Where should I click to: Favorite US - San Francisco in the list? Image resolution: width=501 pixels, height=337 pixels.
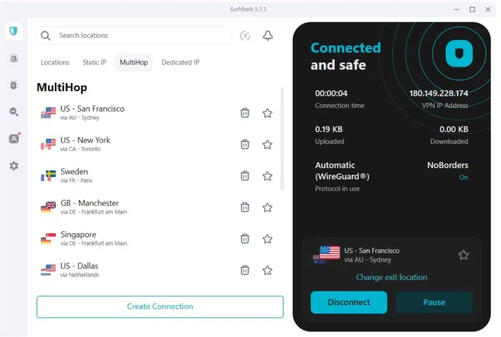(268, 113)
